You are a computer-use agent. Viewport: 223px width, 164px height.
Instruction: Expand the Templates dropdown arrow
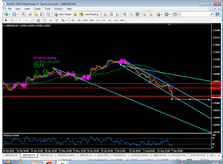[x=178, y=14]
